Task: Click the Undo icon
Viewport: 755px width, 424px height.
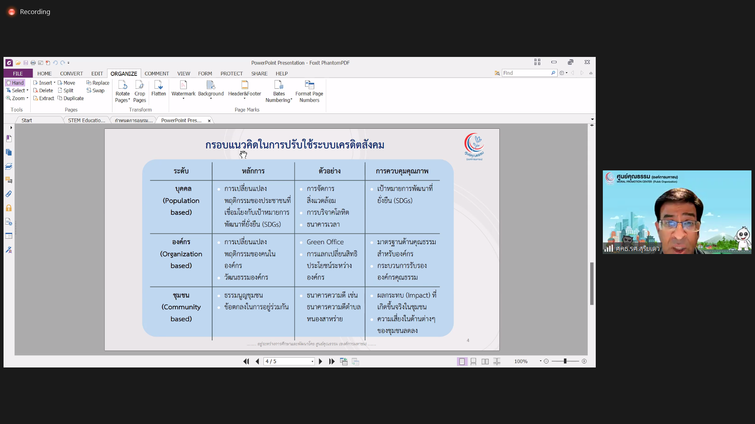Action: pos(55,63)
